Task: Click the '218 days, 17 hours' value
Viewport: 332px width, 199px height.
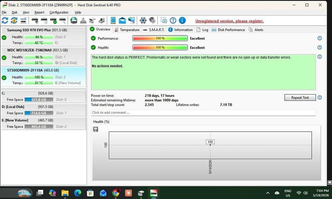Action: click(159, 96)
